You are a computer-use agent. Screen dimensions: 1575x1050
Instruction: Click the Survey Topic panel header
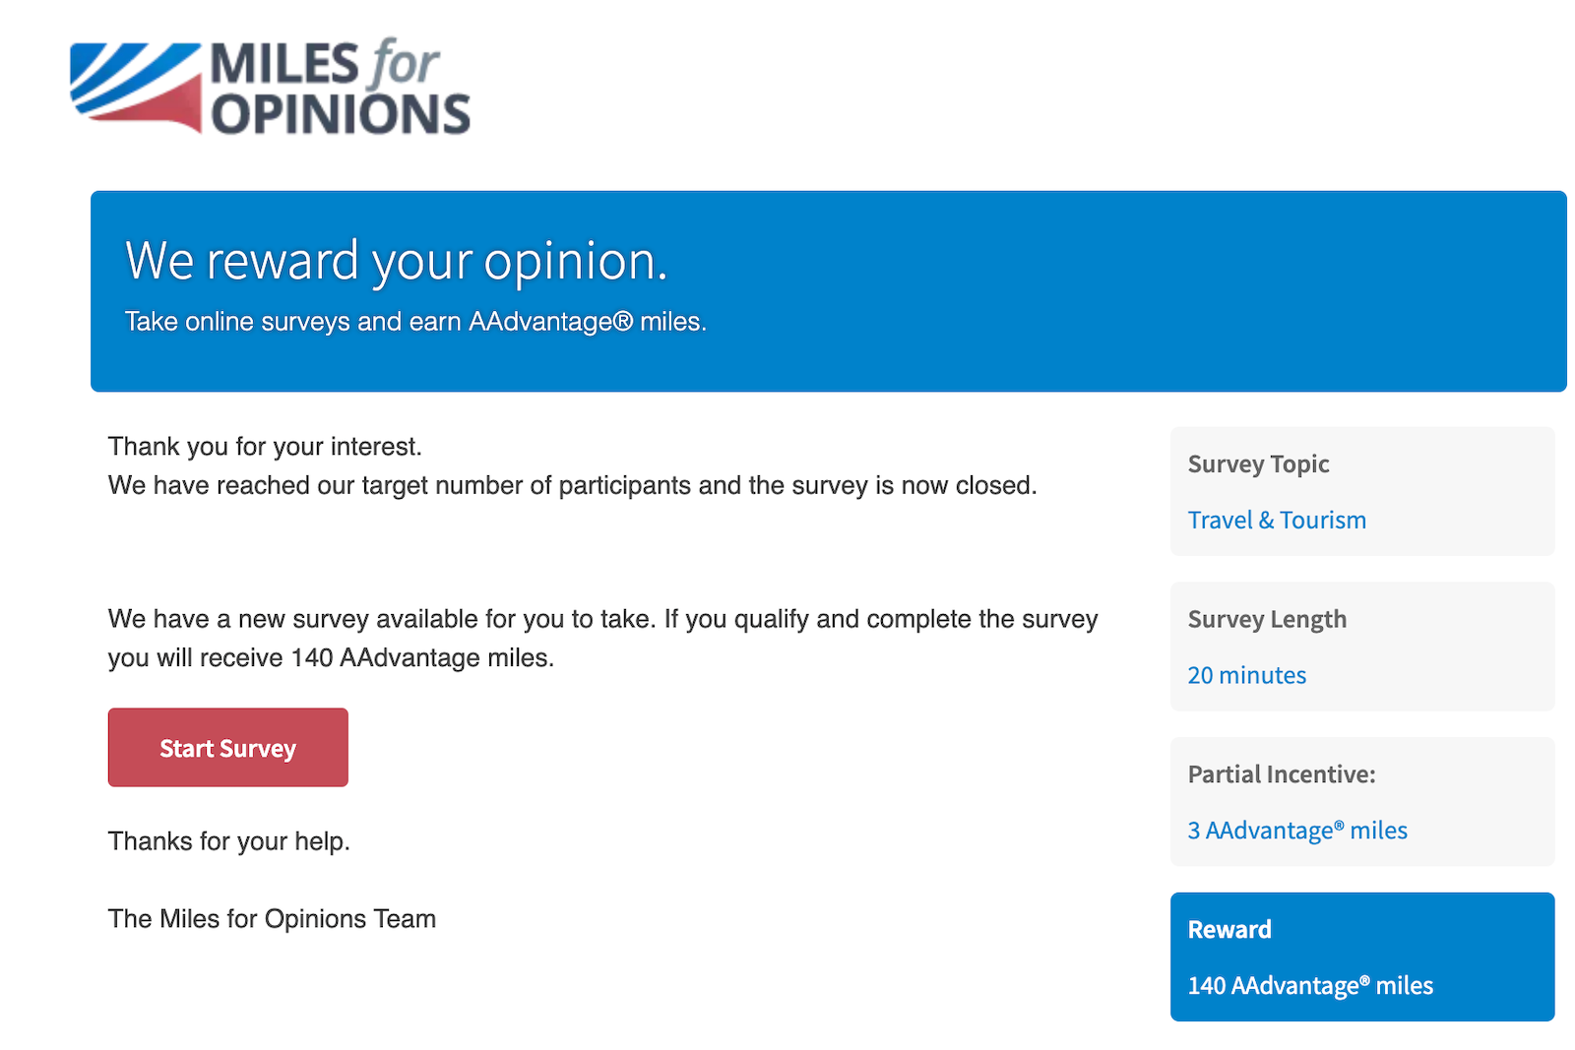tap(1257, 463)
